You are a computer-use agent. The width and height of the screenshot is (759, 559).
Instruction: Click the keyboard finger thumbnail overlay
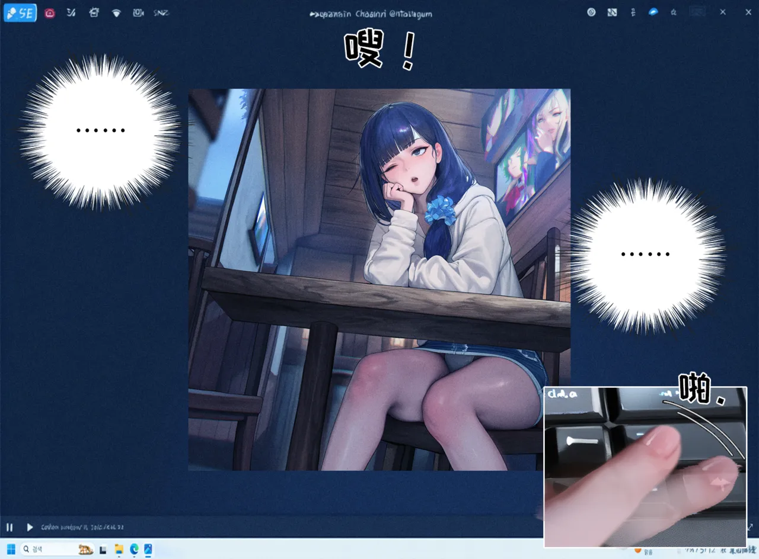pyautogui.click(x=645, y=467)
